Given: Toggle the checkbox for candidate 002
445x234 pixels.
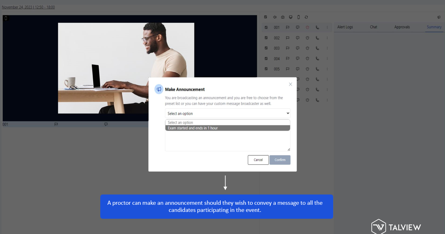Looking at the screenshot, I should pos(266,38).
